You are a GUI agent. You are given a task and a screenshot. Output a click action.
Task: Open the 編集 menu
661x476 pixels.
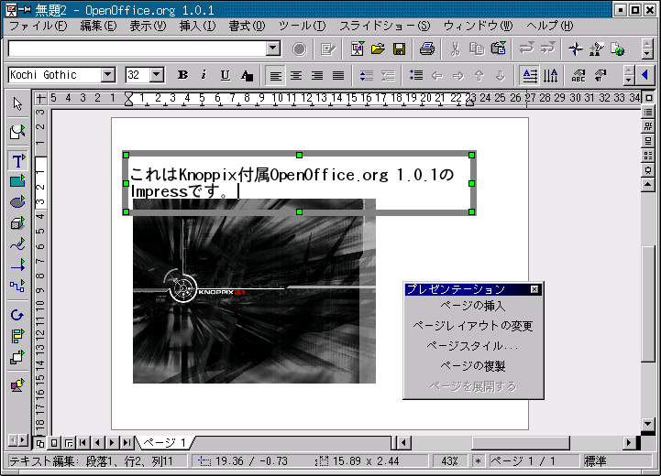pos(98,27)
